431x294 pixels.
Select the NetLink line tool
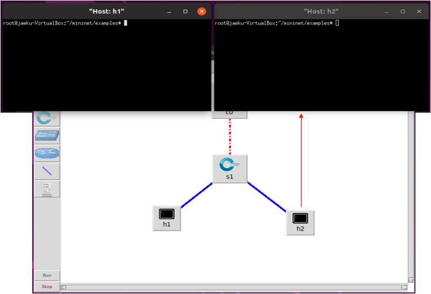coord(47,171)
